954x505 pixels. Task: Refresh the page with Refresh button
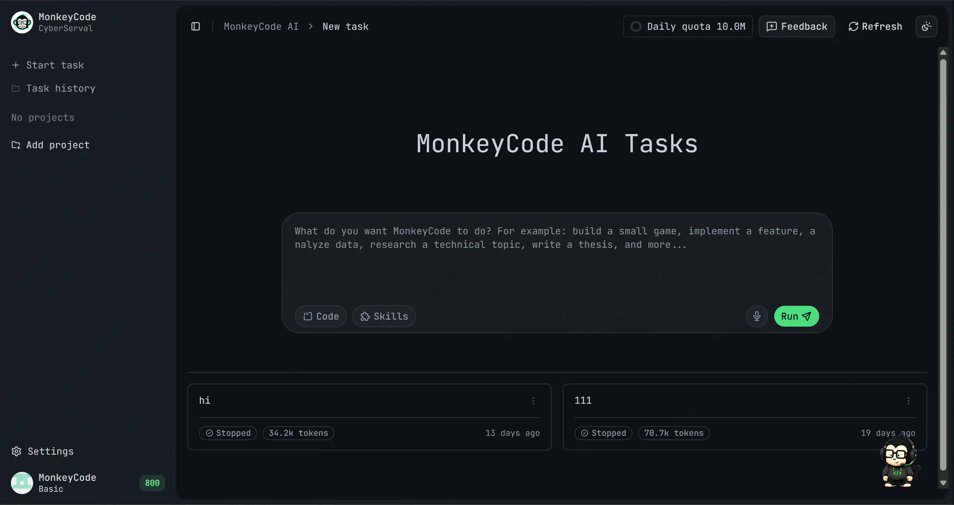pyautogui.click(x=875, y=26)
